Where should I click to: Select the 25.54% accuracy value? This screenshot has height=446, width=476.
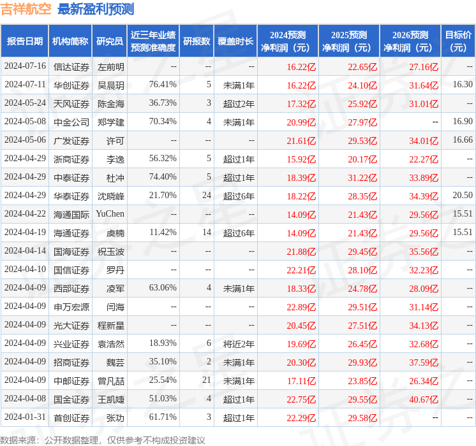point(163,380)
